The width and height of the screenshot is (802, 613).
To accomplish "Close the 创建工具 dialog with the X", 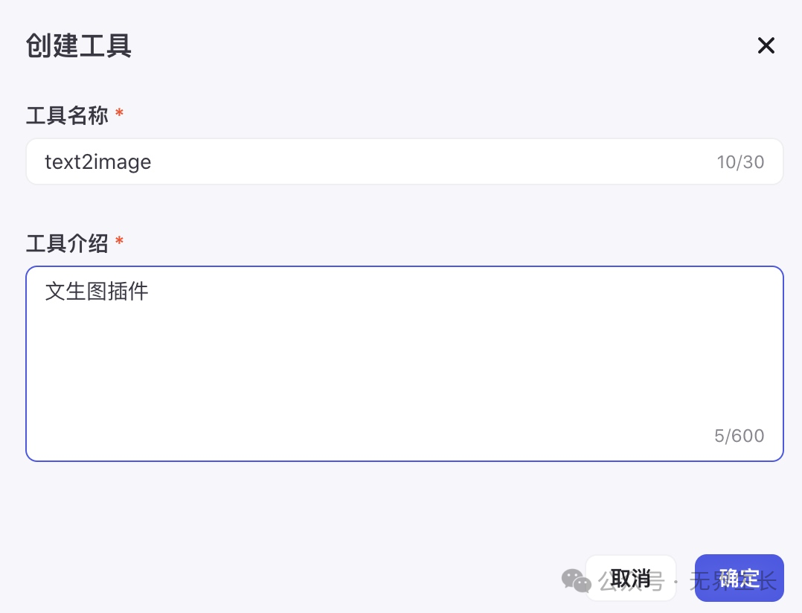I will click(x=766, y=46).
